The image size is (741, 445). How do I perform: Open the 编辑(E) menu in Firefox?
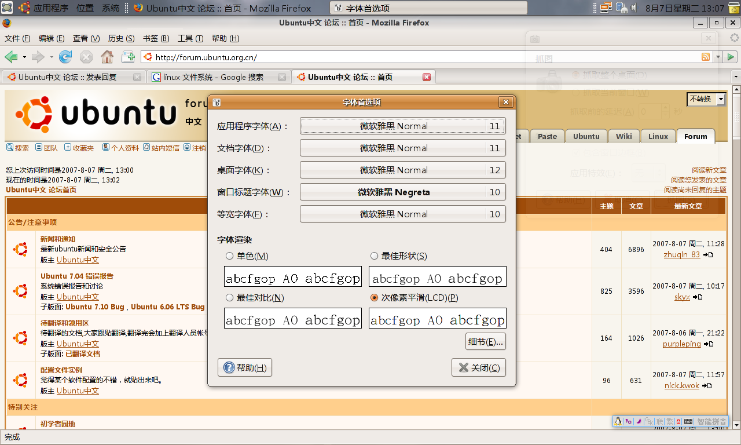(52, 38)
